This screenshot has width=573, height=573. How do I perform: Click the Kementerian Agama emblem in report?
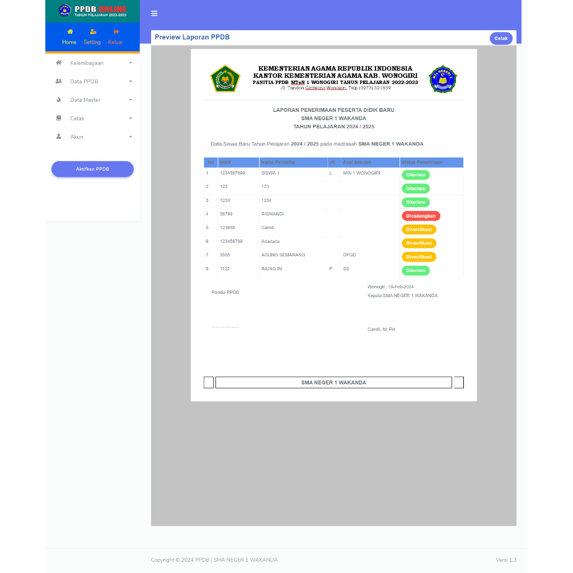(x=225, y=78)
